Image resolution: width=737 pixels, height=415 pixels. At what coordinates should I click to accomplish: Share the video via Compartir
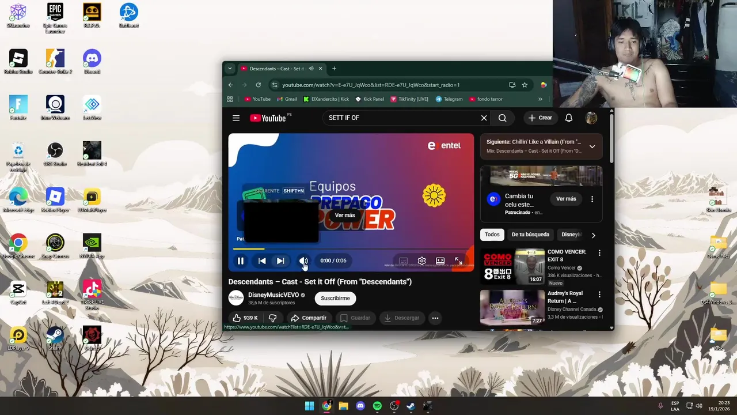(309, 318)
